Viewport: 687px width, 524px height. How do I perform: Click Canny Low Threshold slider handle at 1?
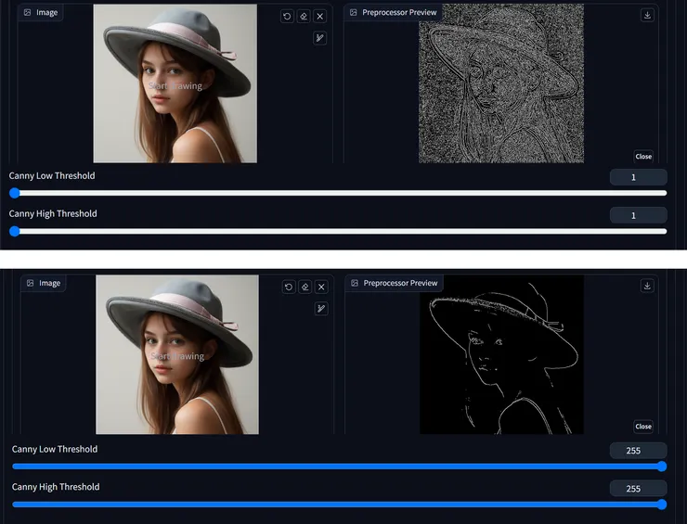[14, 193]
